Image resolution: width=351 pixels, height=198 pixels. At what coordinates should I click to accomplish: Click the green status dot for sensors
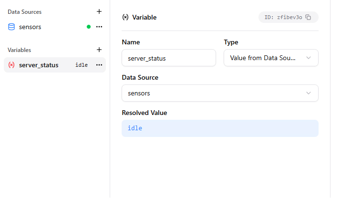pos(89,27)
